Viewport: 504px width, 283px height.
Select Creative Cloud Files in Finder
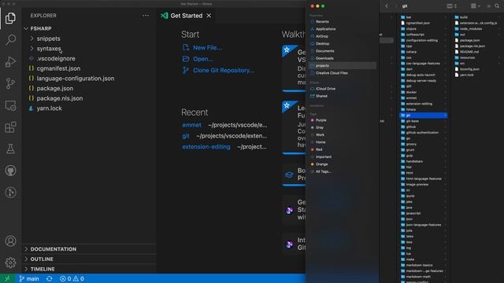point(332,73)
